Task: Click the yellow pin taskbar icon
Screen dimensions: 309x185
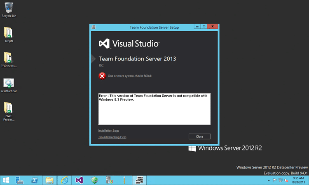Action: point(124,180)
